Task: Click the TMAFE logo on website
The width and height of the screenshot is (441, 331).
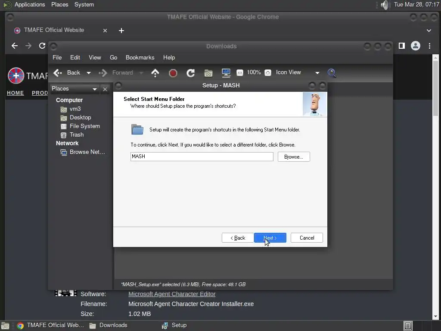Action: point(16,75)
